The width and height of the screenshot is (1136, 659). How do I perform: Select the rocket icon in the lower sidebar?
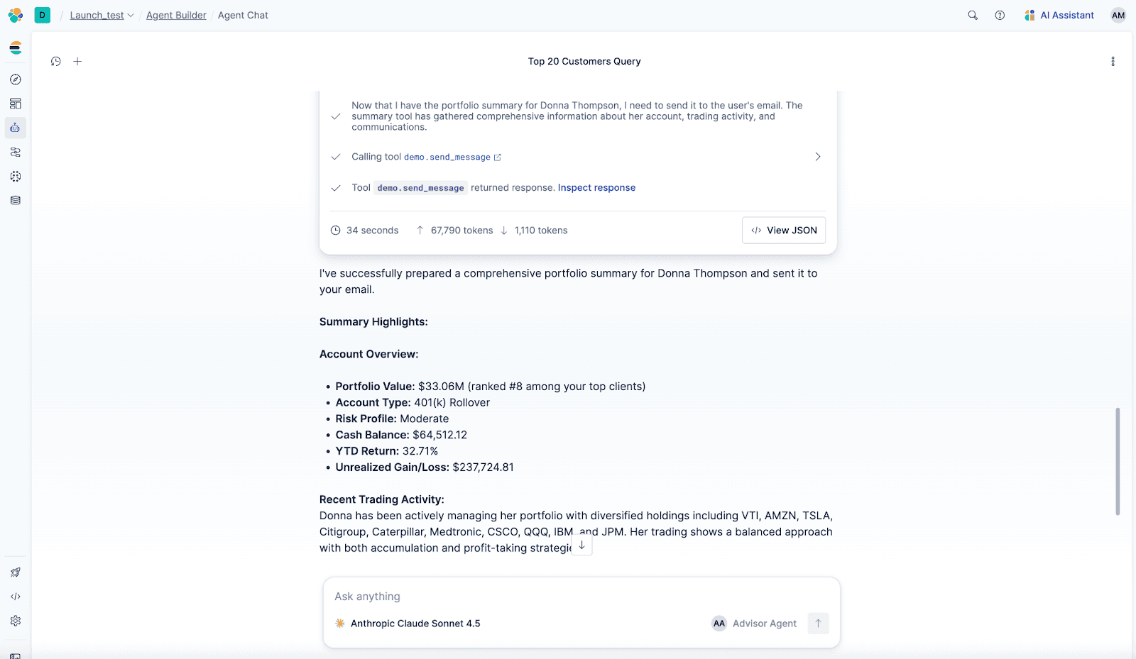click(x=16, y=572)
